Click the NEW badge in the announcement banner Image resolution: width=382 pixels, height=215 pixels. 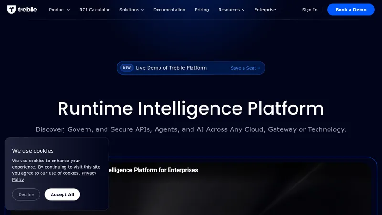pyautogui.click(x=127, y=68)
